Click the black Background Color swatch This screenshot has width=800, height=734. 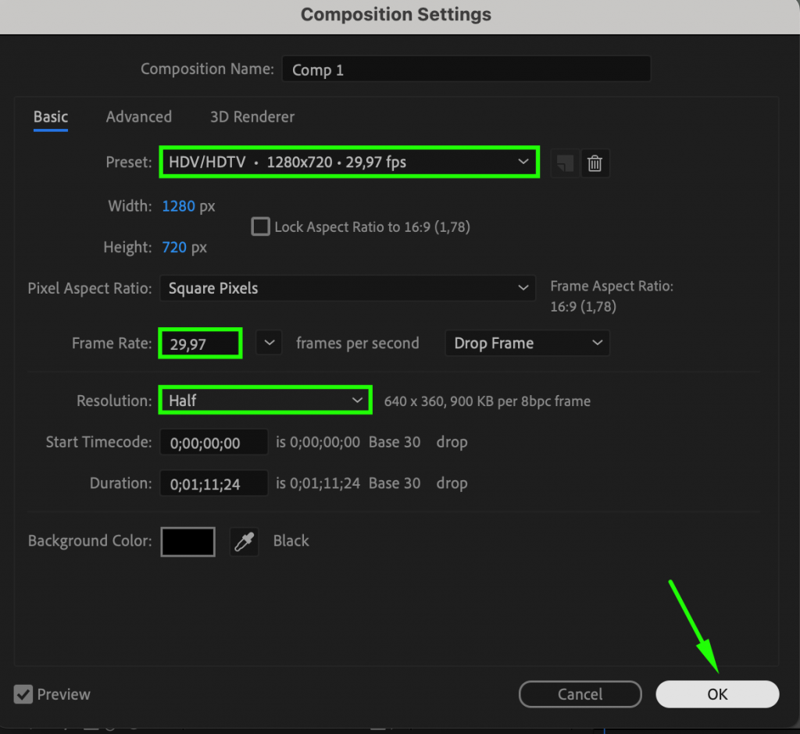(x=187, y=541)
